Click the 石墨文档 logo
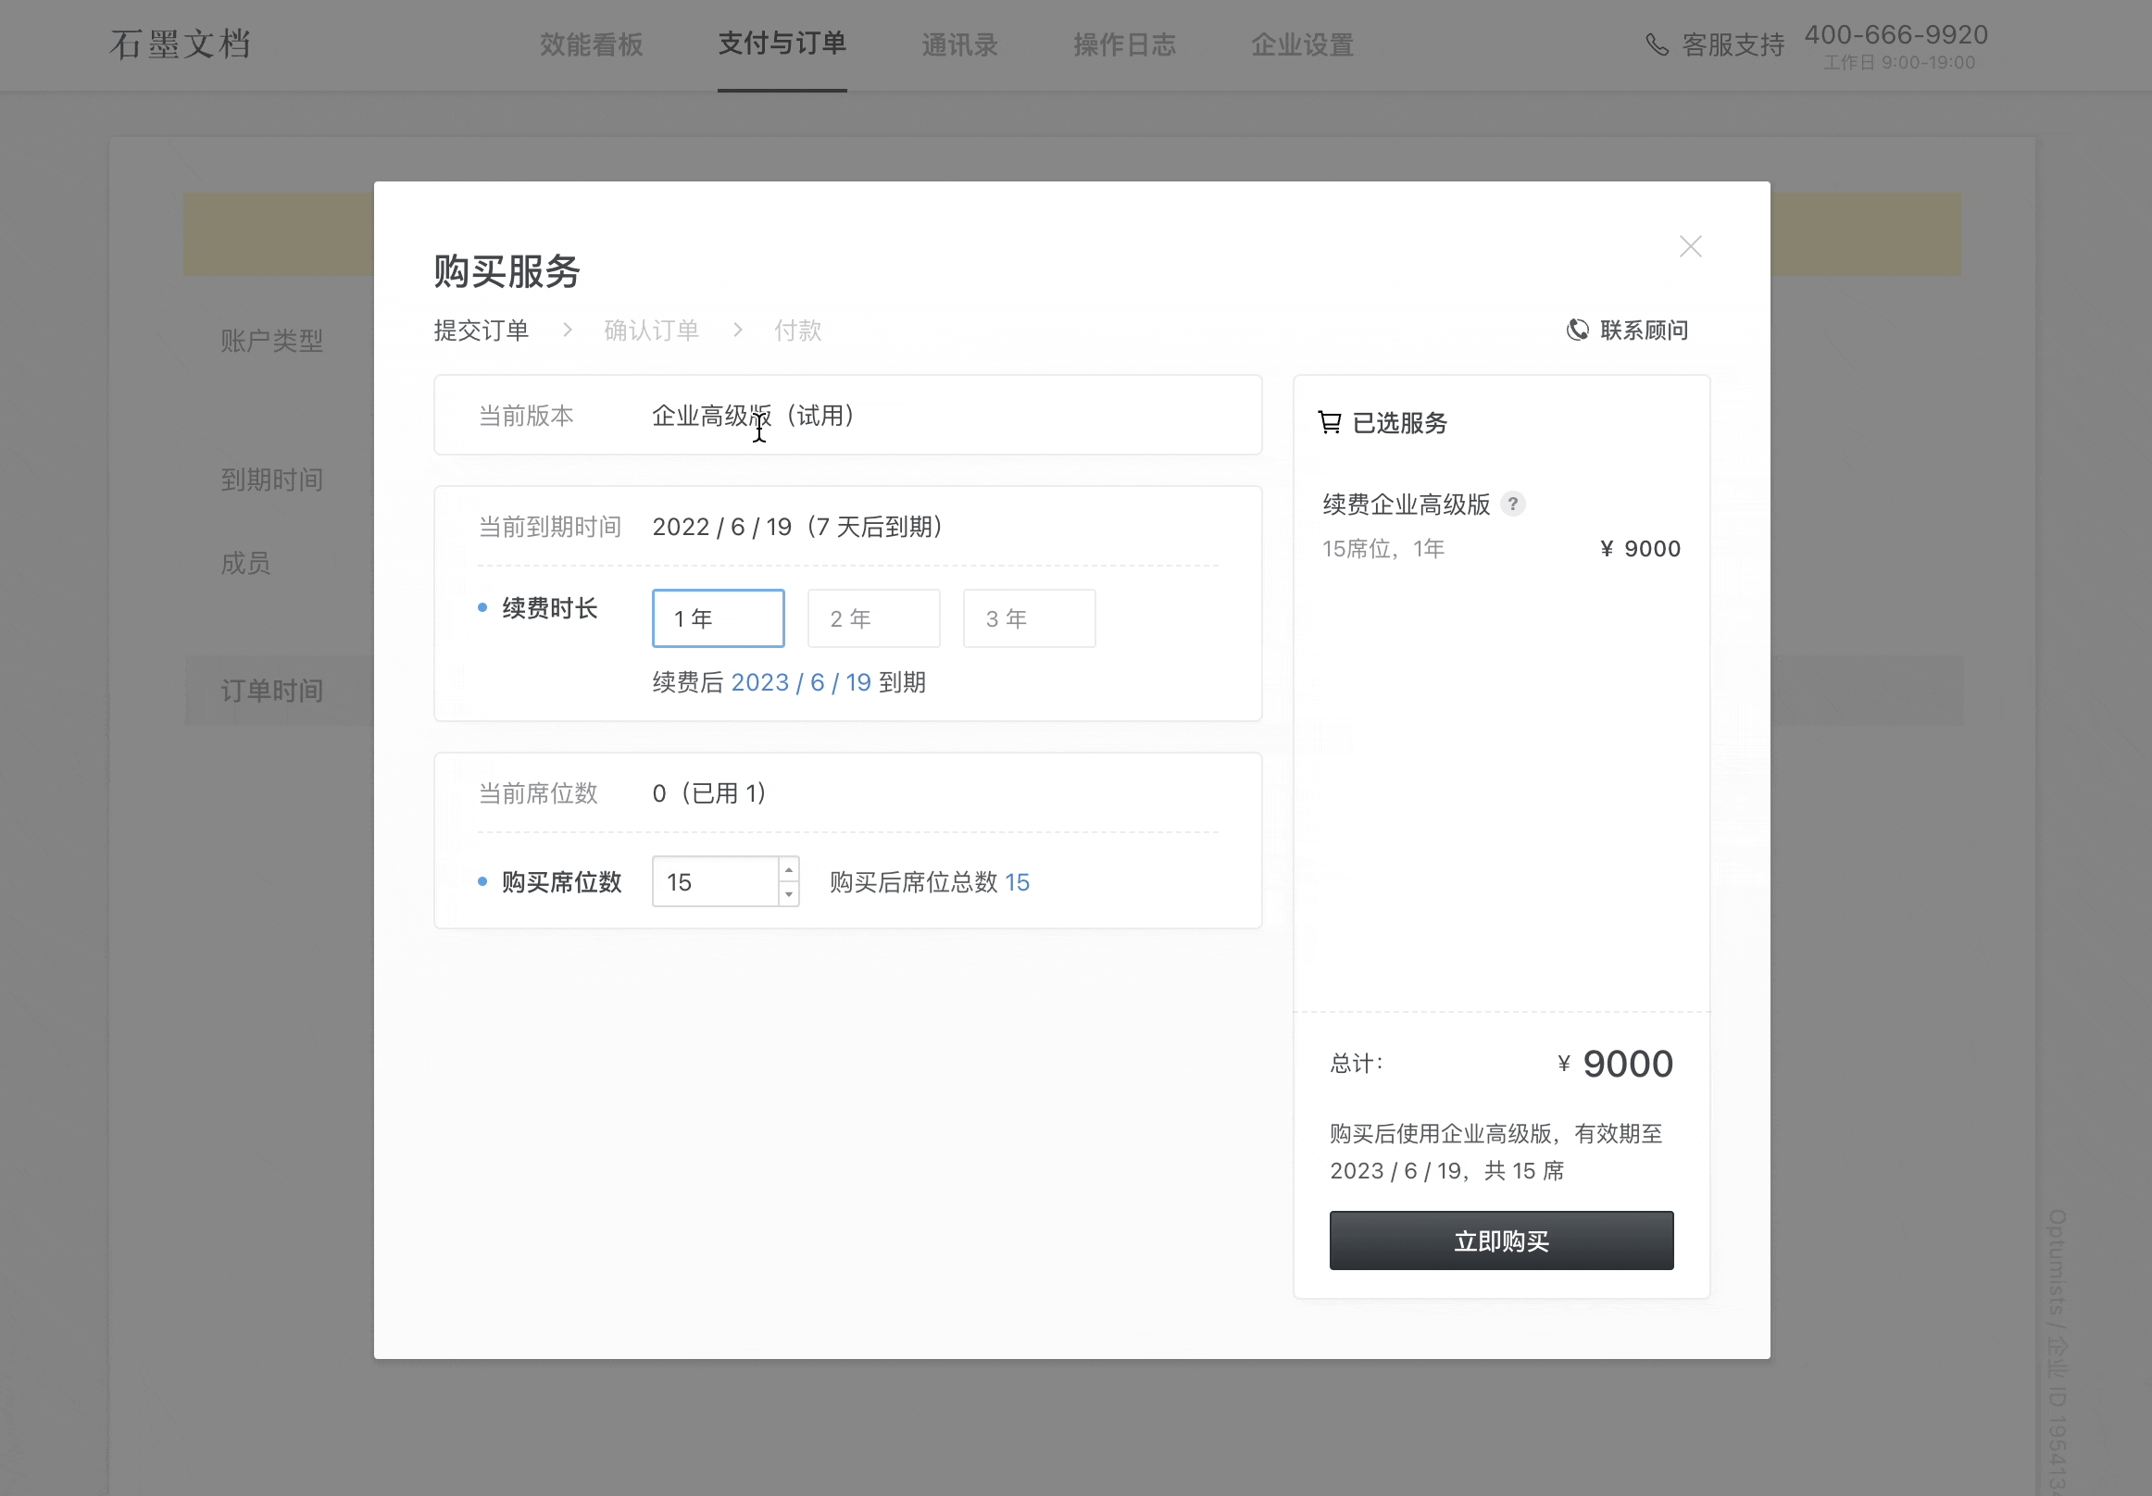2152x1496 pixels. (180, 44)
